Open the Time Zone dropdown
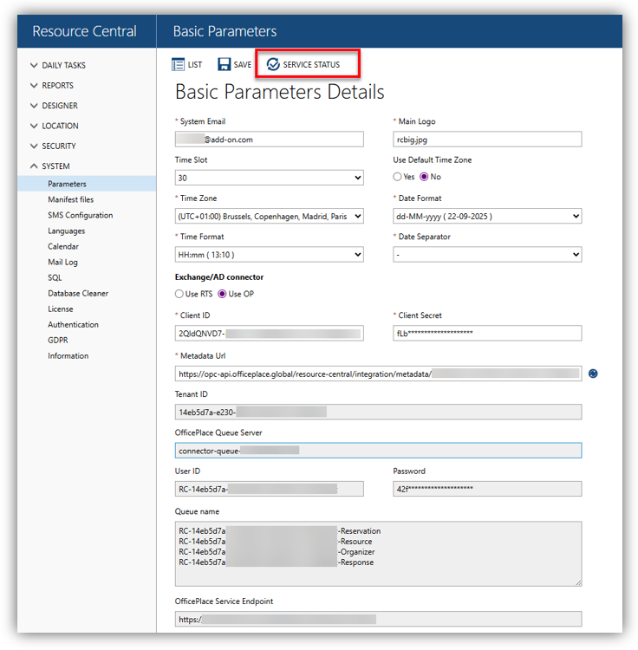638x650 pixels. click(x=269, y=217)
